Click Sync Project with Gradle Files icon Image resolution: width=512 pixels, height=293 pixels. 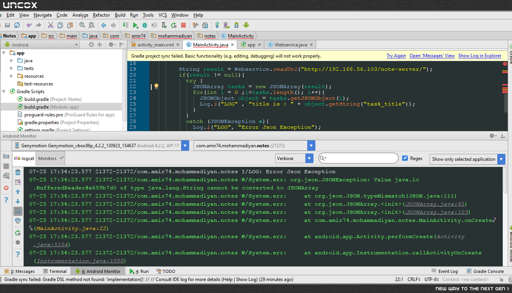(217, 25)
